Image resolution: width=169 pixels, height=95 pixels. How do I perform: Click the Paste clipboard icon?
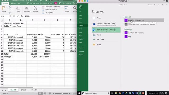pos(3,8)
